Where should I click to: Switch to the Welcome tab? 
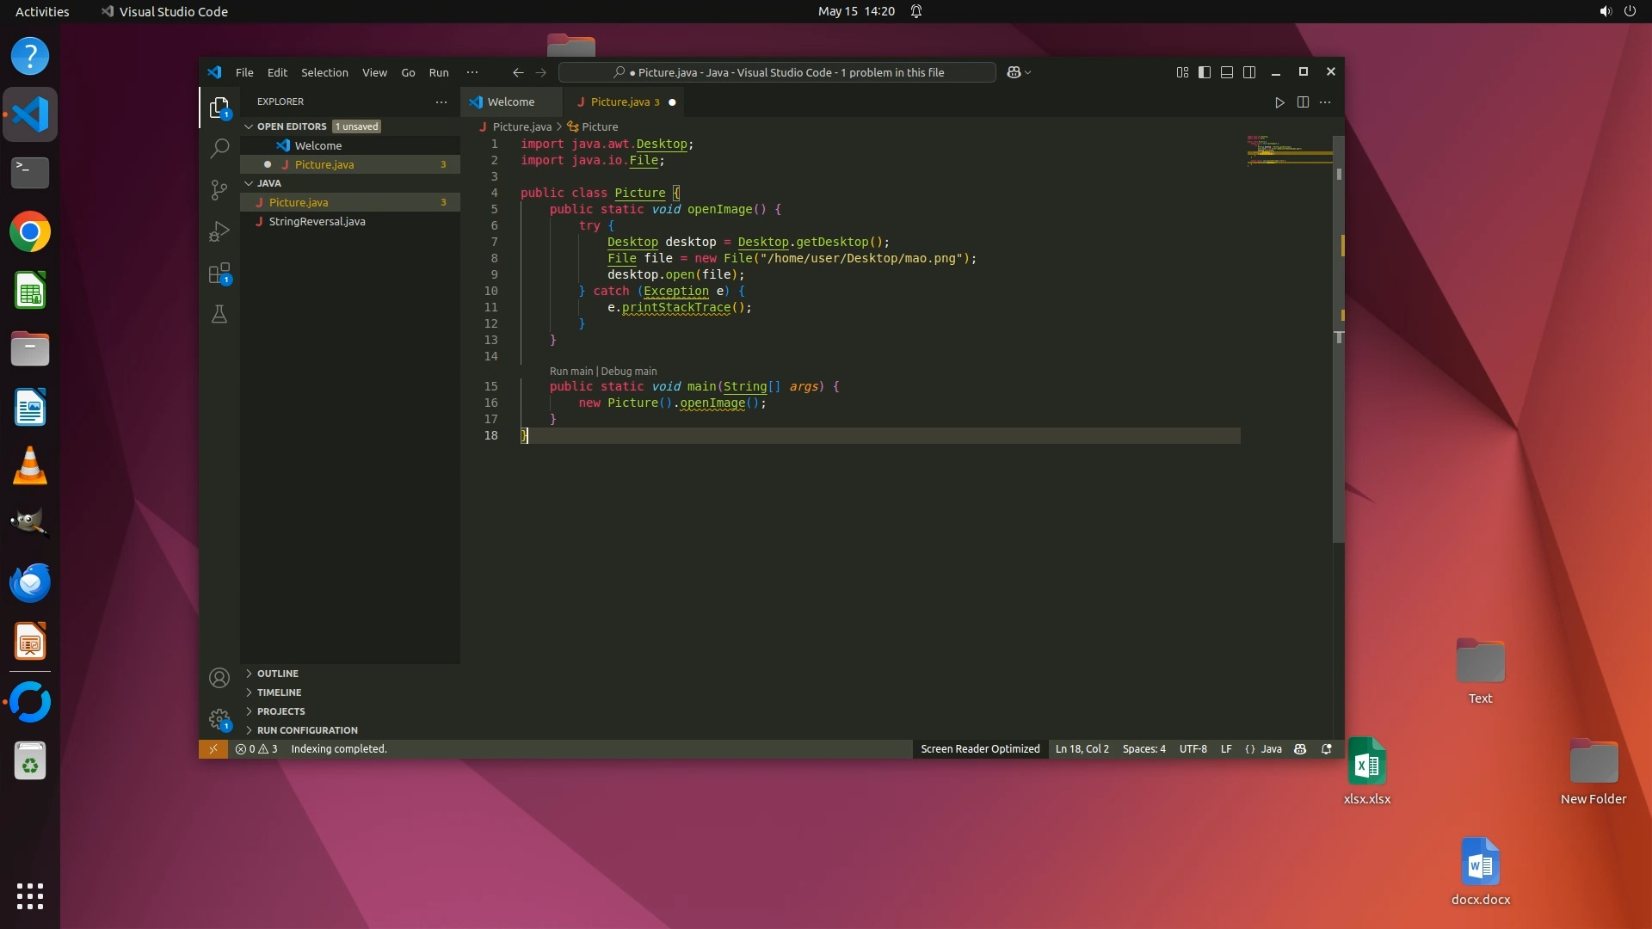click(x=510, y=102)
